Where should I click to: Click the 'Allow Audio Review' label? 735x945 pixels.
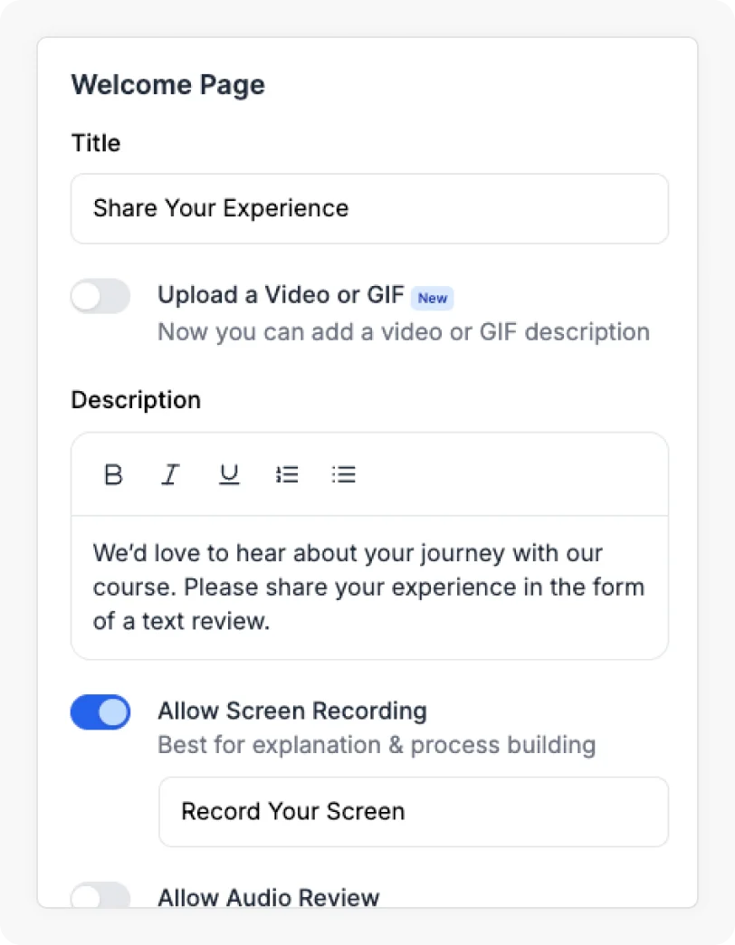click(x=268, y=898)
